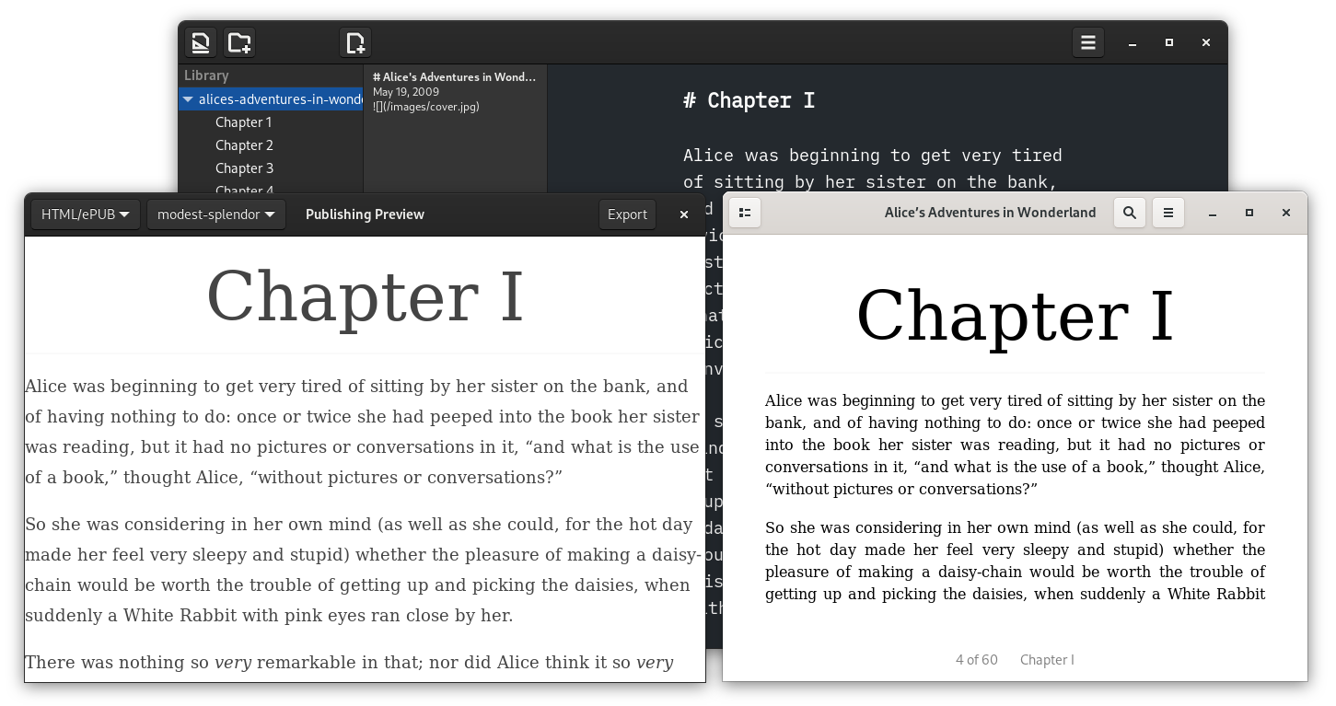The image size is (1336, 706).
Task: Open the HTML/ePUB format dropdown
Action: tap(86, 214)
